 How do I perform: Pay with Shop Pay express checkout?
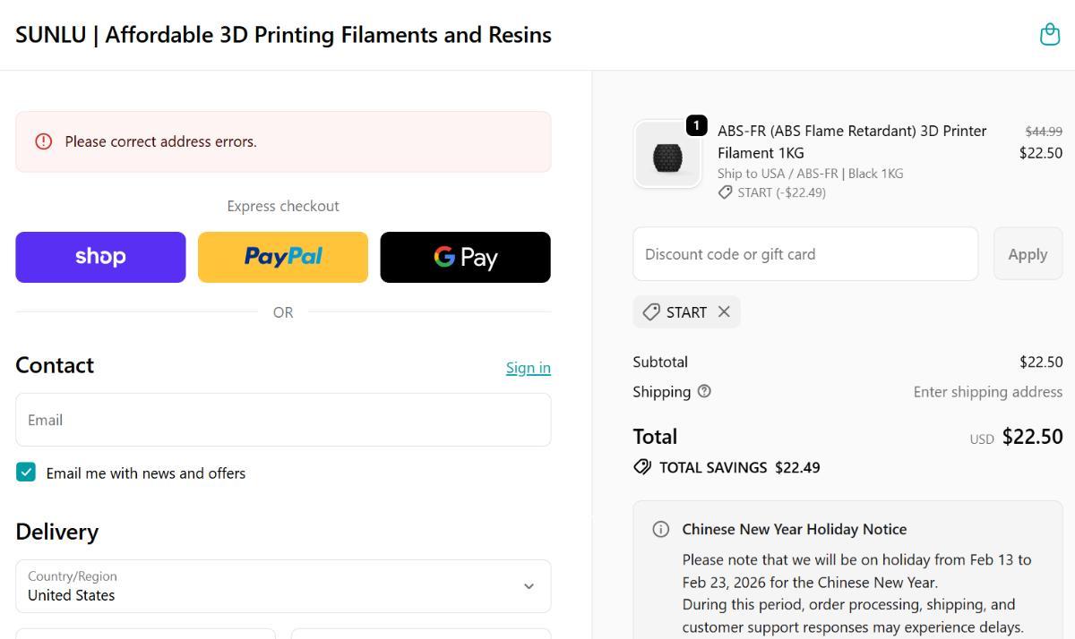pos(100,257)
